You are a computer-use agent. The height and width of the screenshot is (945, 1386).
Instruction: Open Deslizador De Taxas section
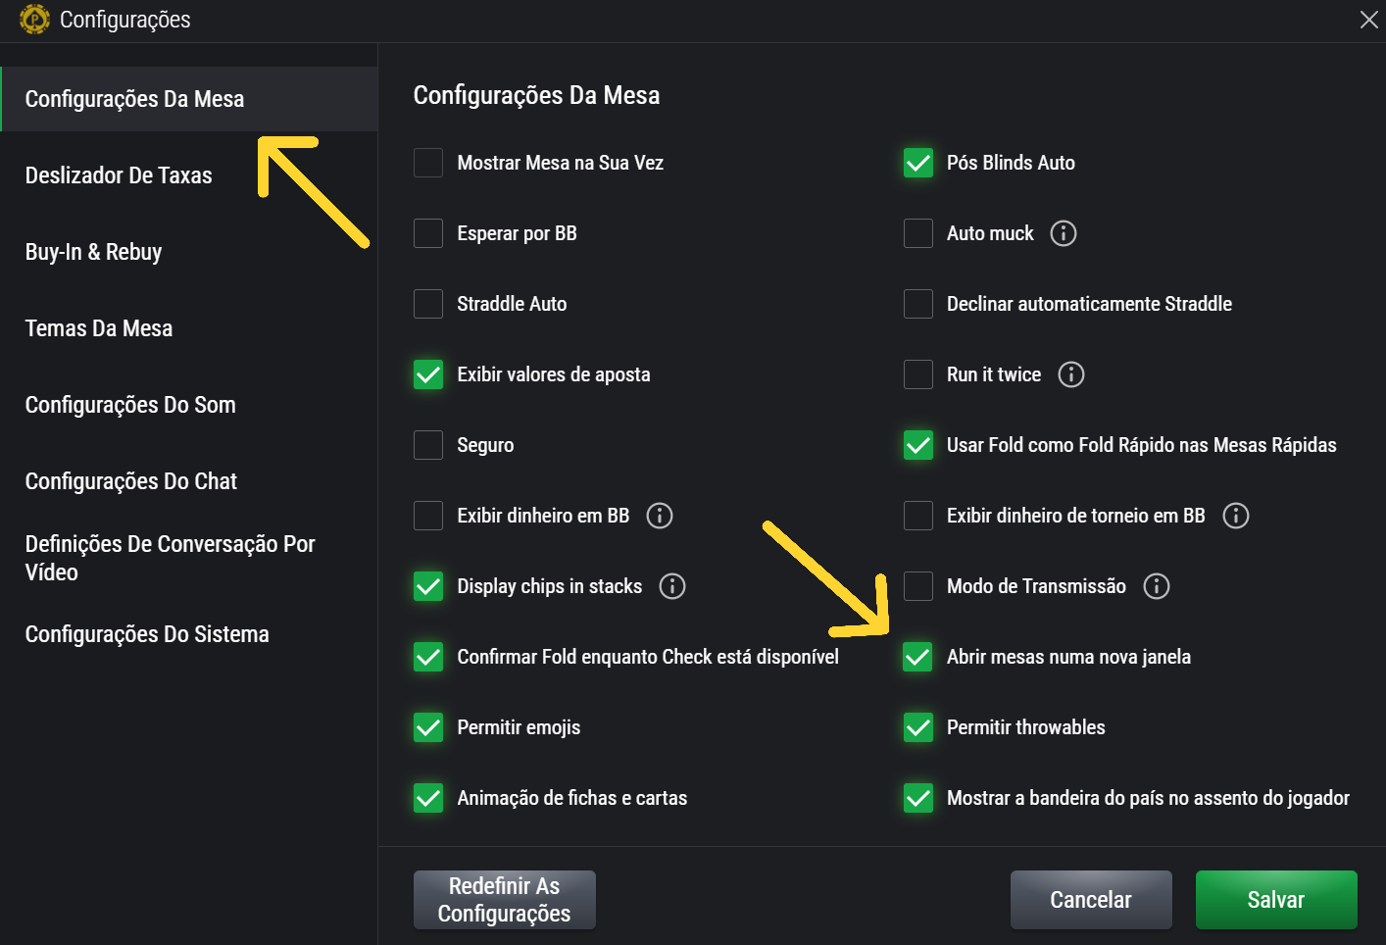pos(119,175)
